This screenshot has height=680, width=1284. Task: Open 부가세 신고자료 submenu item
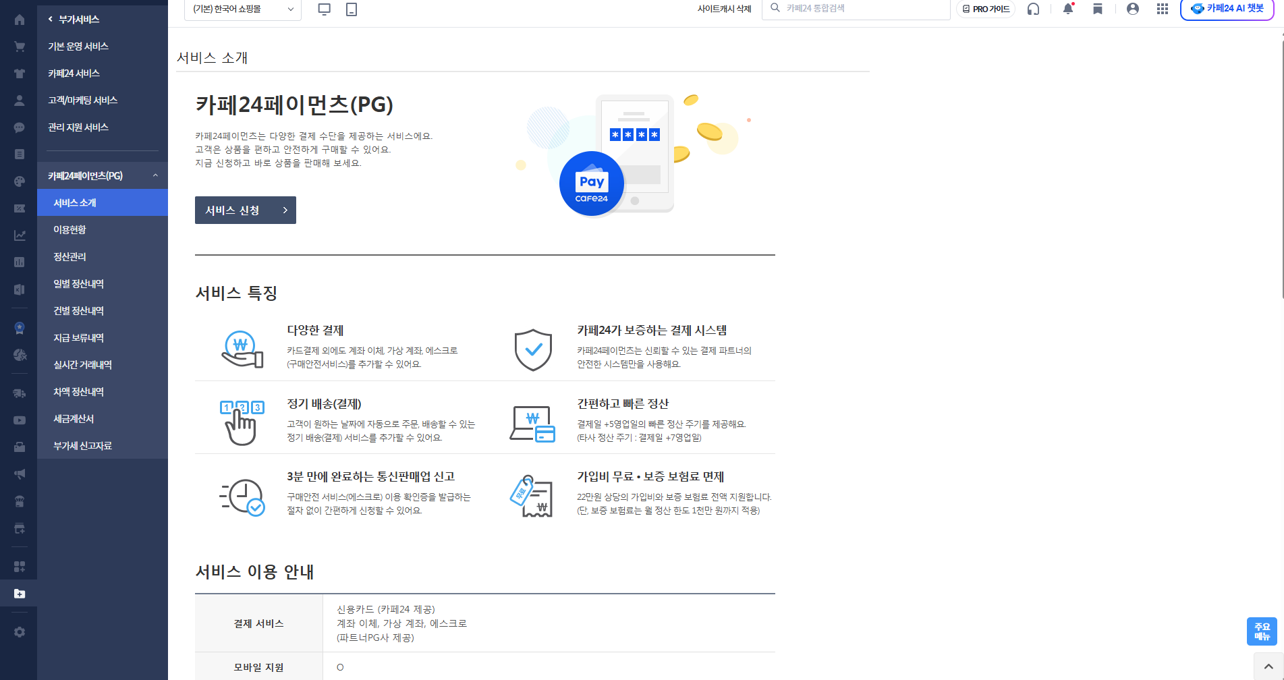103,445
